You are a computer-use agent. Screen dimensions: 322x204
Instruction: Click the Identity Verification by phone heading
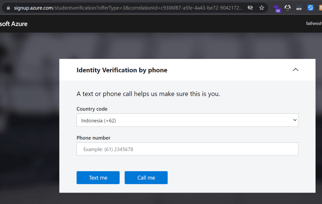pyautogui.click(x=122, y=70)
